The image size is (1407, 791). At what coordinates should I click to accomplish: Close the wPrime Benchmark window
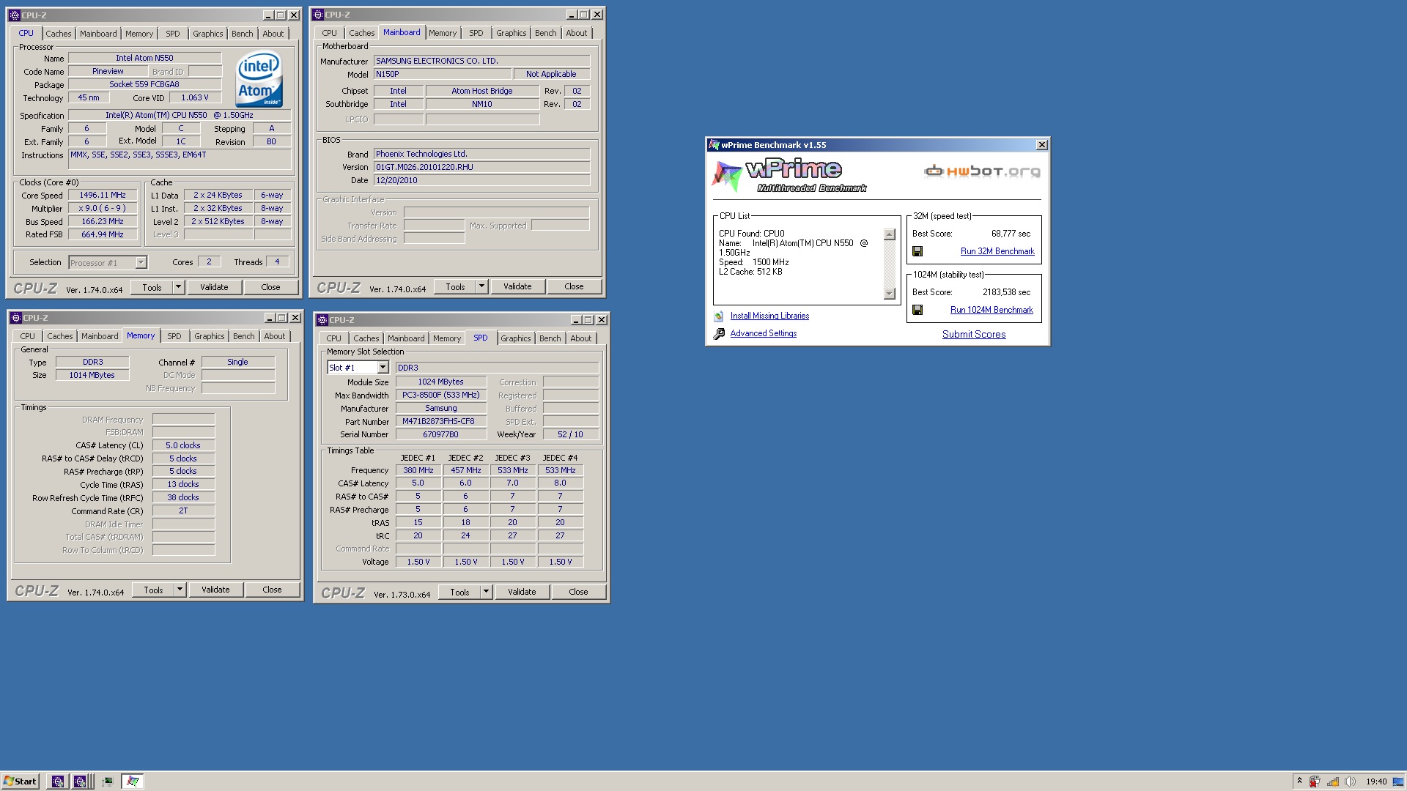(1041, 145)
